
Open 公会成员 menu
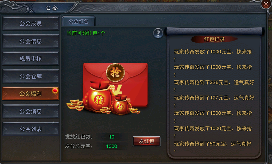[x=31, y=23]
